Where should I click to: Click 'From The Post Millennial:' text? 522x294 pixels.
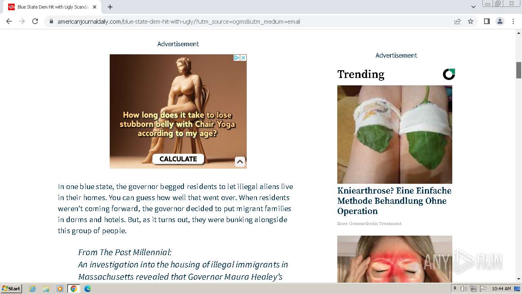pyautogui.click(x=125, y=252)
